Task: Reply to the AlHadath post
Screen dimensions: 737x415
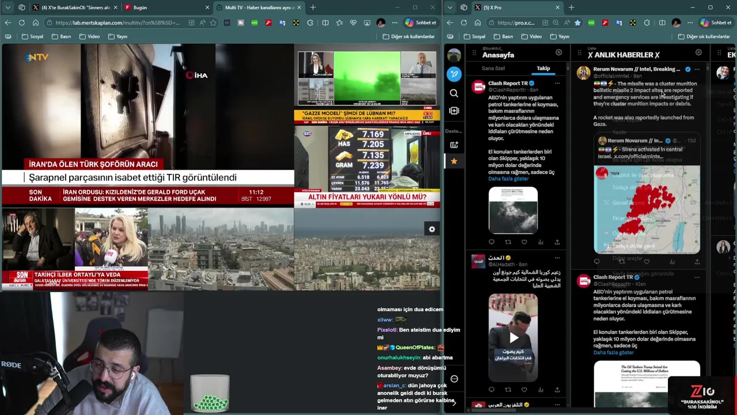Action: click(x=491, y=390)
